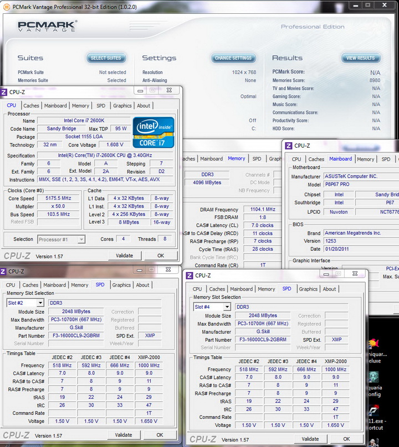Click the Core Speed 5175.5 MHz field

tap(58, 198)
